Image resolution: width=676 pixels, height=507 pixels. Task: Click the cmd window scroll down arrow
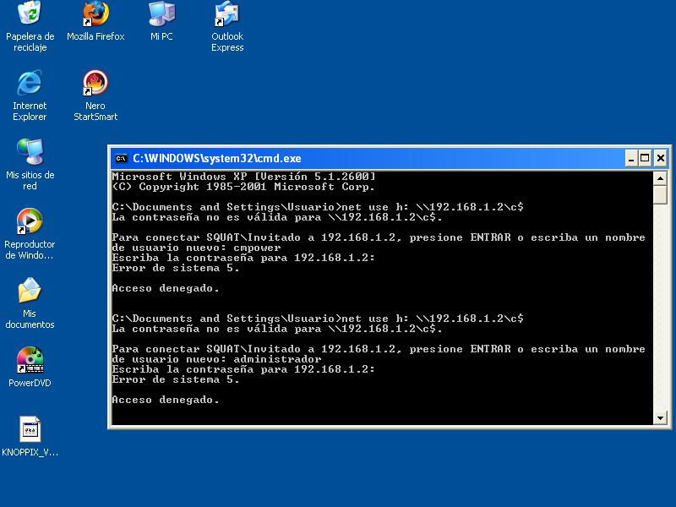(x=660, y=417)
